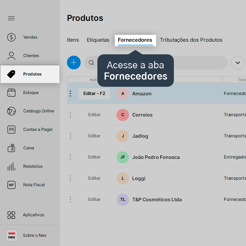
Task: Open Caixa in sidebar
Action: coord(29,148)
